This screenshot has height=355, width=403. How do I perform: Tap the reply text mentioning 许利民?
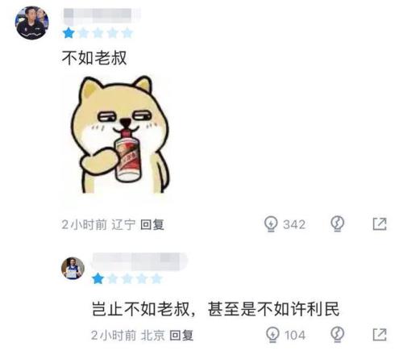[x=215, y=309]
